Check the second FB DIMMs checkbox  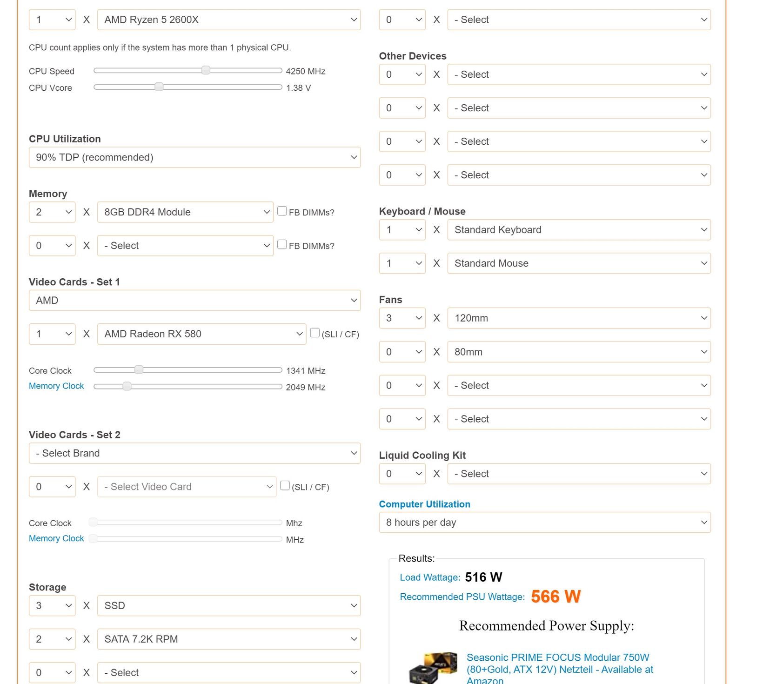pos(282,245)
